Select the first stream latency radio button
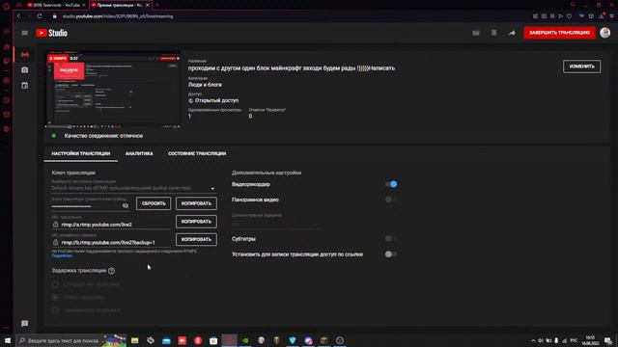618x347 pixels. tap(55, 284)
